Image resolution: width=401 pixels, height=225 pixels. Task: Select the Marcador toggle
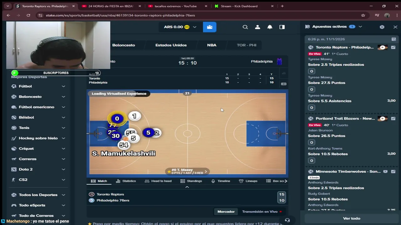point(226,212)
